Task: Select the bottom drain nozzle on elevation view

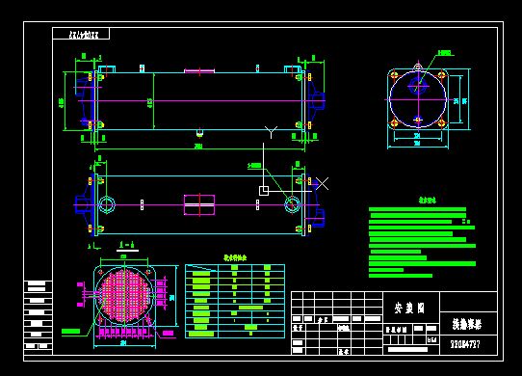Action: pyautogui.click(x=199, y=133)
